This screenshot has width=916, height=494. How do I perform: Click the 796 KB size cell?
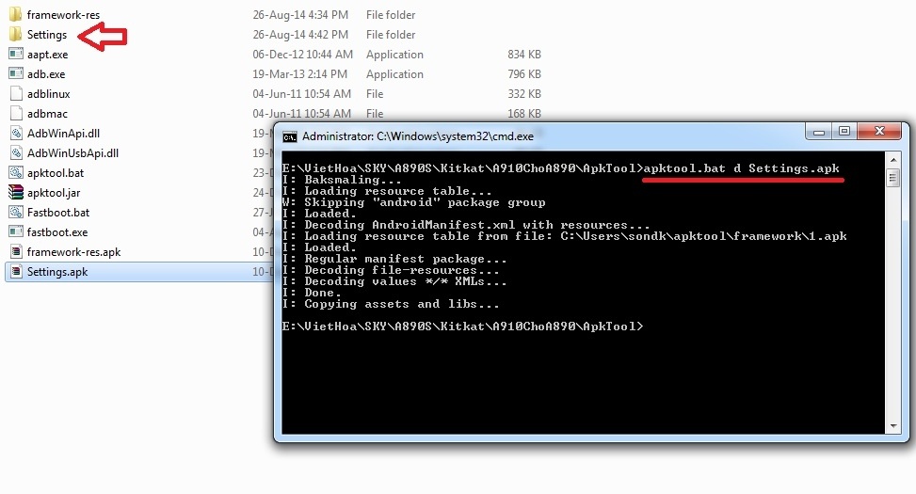524,74
